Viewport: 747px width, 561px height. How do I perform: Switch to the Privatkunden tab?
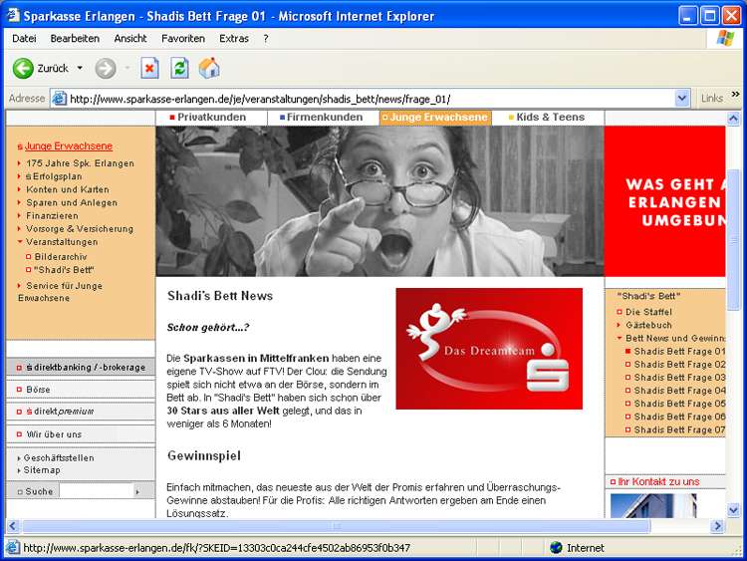coord(211,118)
